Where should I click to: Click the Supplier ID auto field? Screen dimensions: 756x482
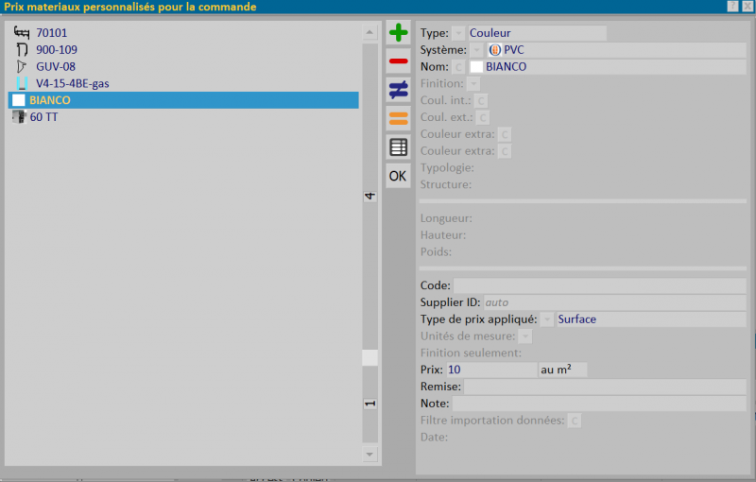click(615, 302)
